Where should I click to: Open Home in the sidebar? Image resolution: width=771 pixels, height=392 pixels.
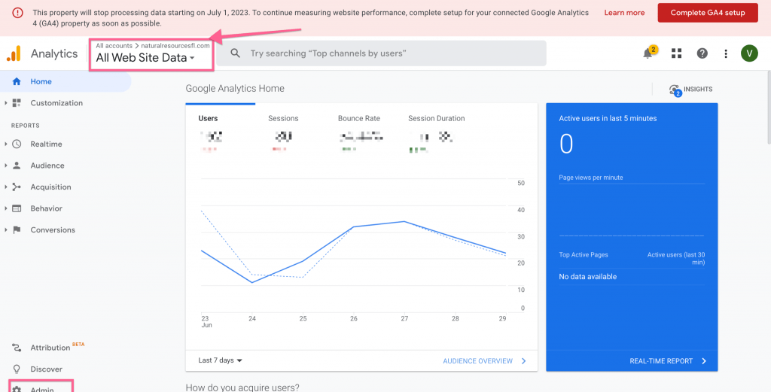65,81
